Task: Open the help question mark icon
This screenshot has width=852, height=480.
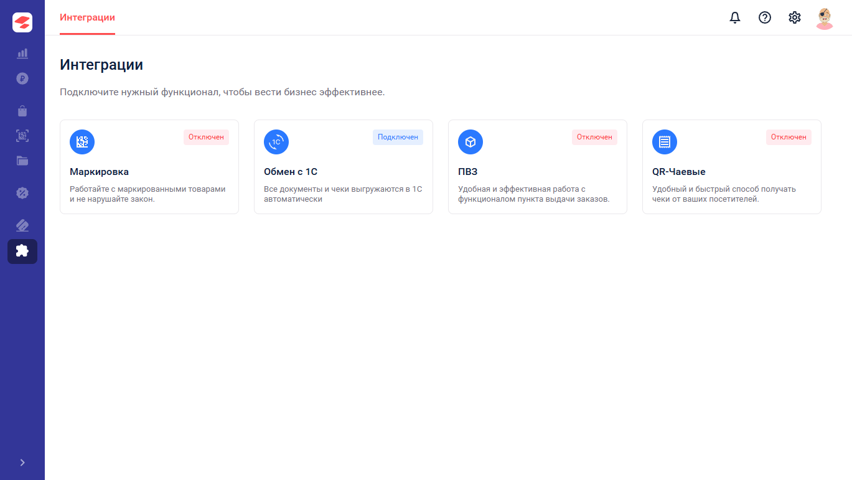Action: [765, 17]
